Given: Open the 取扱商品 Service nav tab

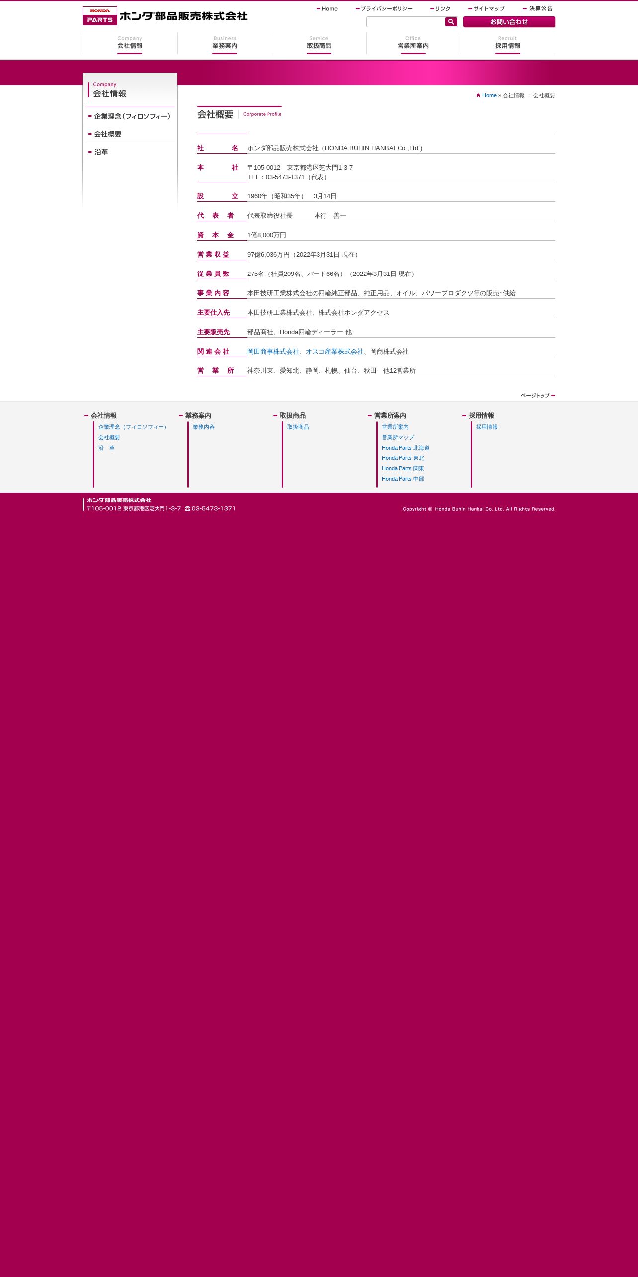Looking at the screenshot, I should tap(319, 44).
